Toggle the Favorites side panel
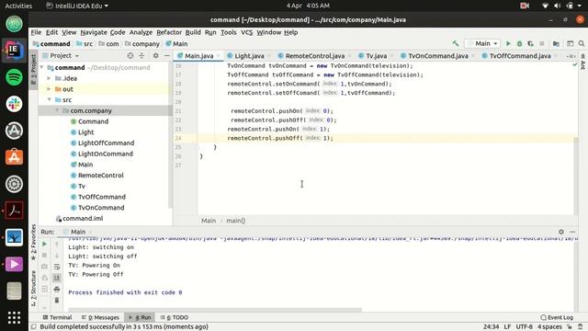This screenshot has width=588, height=331. [33, 243]
